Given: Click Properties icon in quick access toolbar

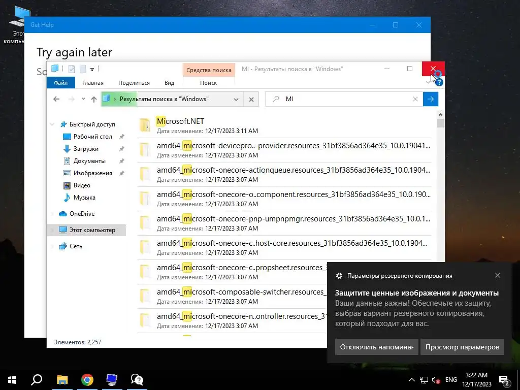Looking at the screenshot, I should pyautogui.click(x=71, y=69).
